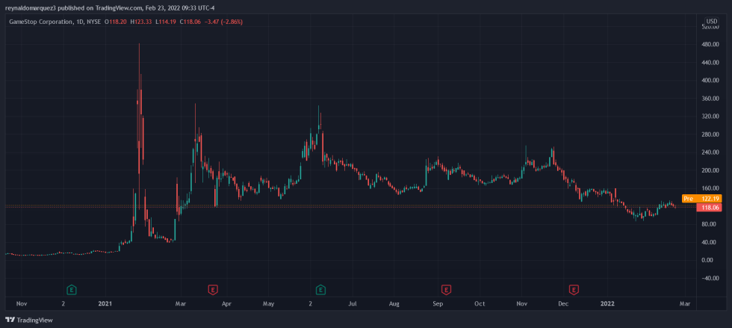The width and height of the screenshot is (732, 328).
Task: Select the red earnings marker near September 2021
Action: pos(446,288)
